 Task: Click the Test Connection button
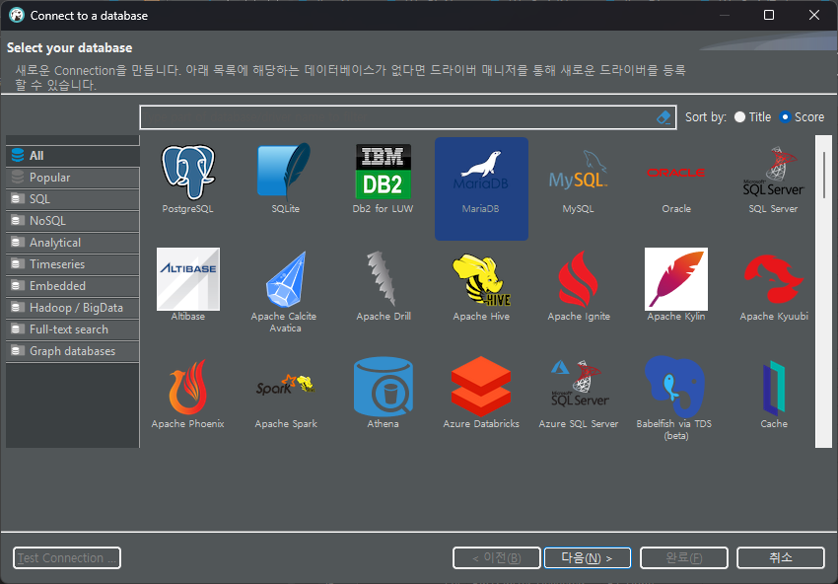click(67, 557)
